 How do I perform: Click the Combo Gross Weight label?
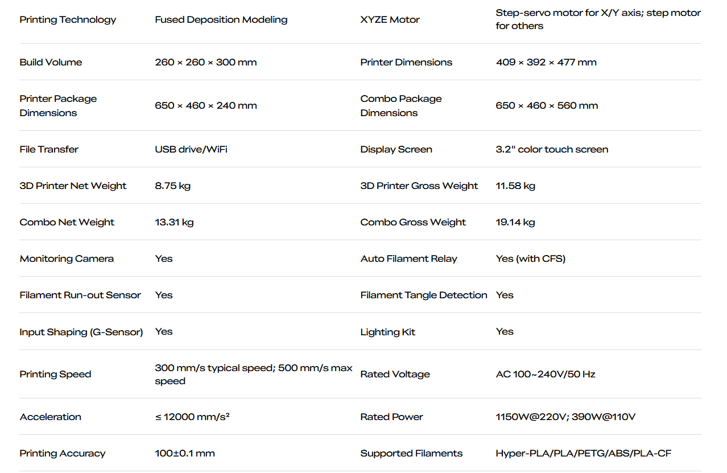point(413,223)
